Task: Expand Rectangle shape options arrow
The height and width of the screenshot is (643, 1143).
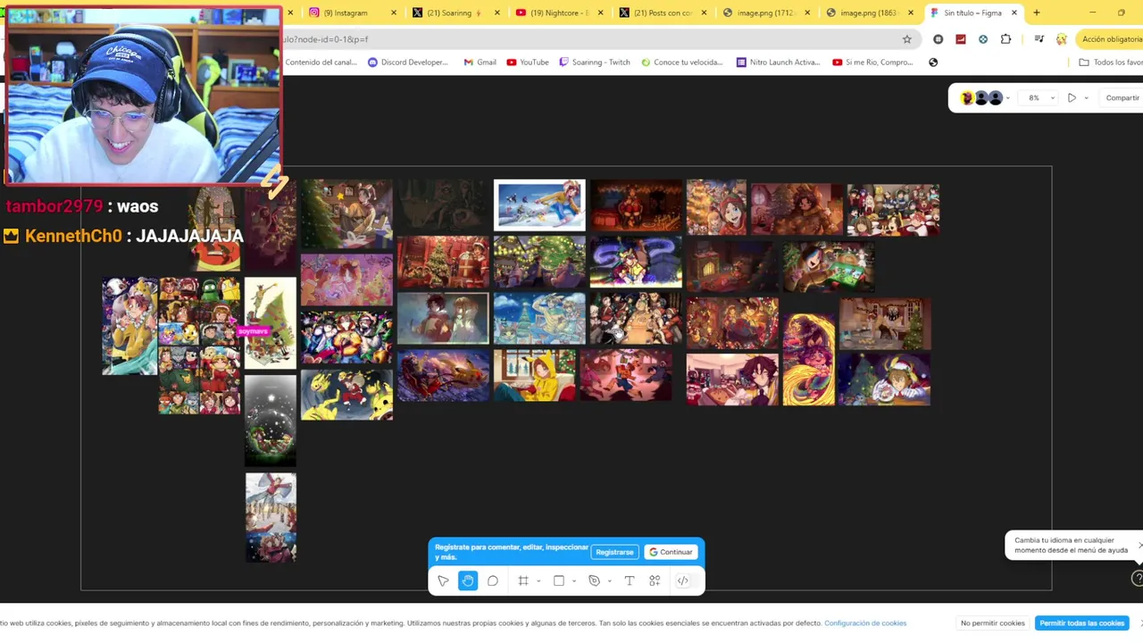Action: 574,581
